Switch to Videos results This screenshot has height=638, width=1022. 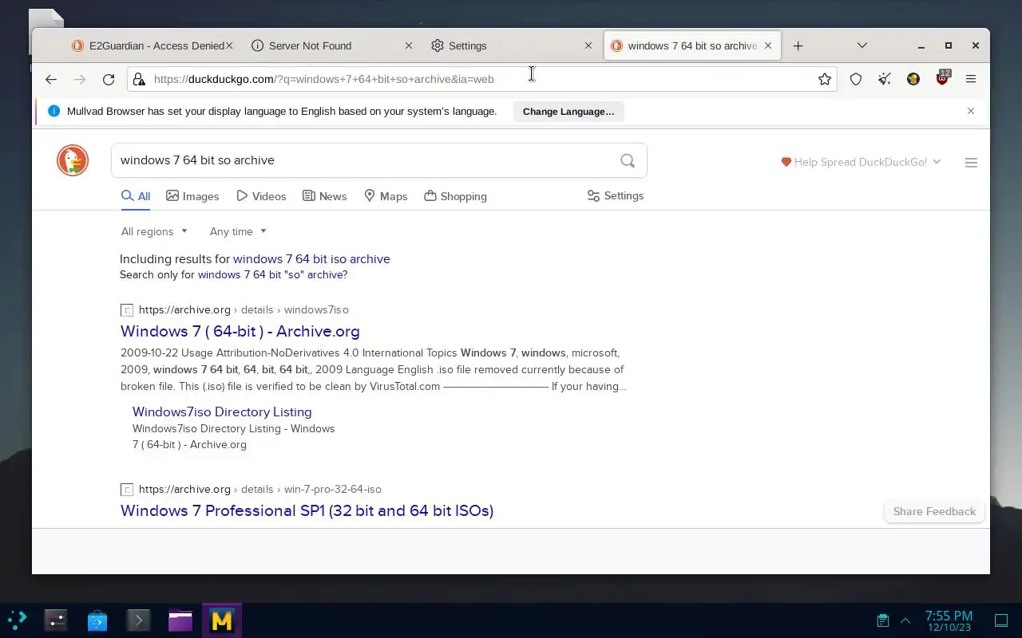[x=261, y=196]
